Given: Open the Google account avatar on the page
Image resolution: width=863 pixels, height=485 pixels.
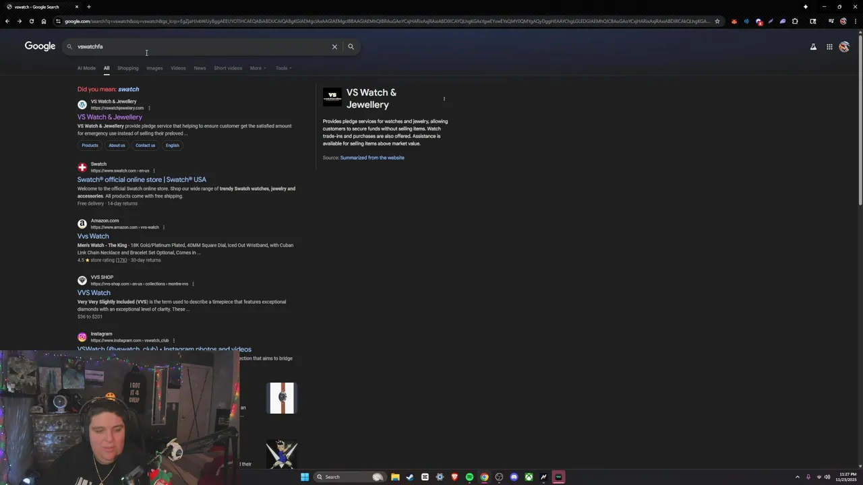Looking at the screenshot, I should coord(844,46).
